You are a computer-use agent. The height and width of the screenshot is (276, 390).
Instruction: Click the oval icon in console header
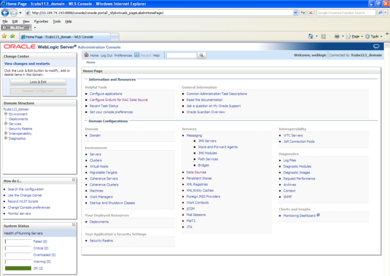tap(376, 46)
